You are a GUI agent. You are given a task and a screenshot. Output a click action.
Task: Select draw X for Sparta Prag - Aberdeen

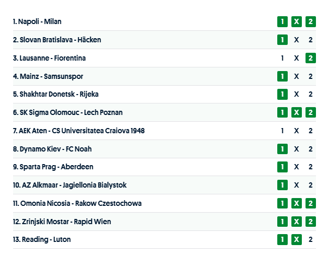[x=296, y=167]
